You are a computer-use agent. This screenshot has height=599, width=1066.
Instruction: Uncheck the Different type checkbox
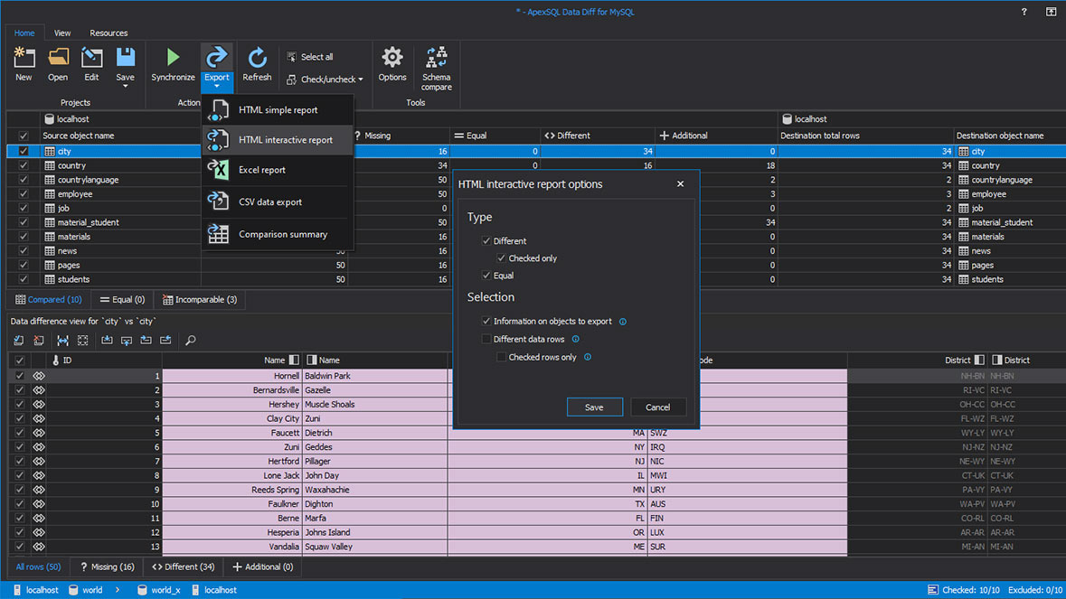coord(486,241)
